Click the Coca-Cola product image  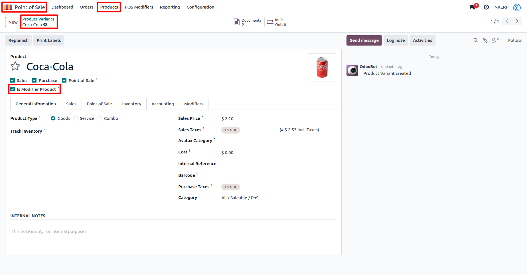click(322, 67)
